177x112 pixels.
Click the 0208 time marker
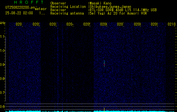[138, 24]
